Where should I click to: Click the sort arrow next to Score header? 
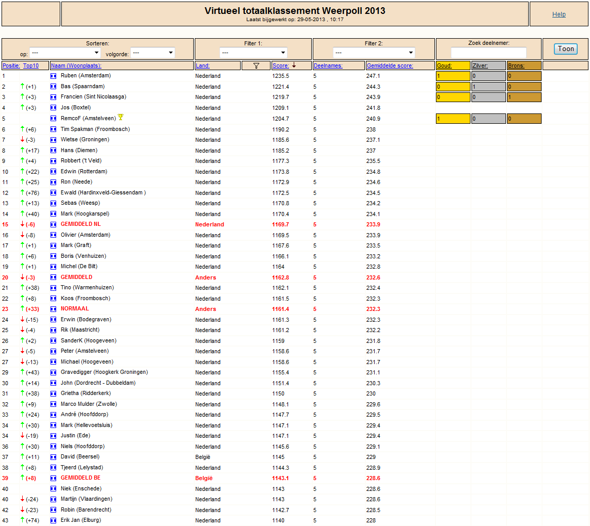[294, 65]
